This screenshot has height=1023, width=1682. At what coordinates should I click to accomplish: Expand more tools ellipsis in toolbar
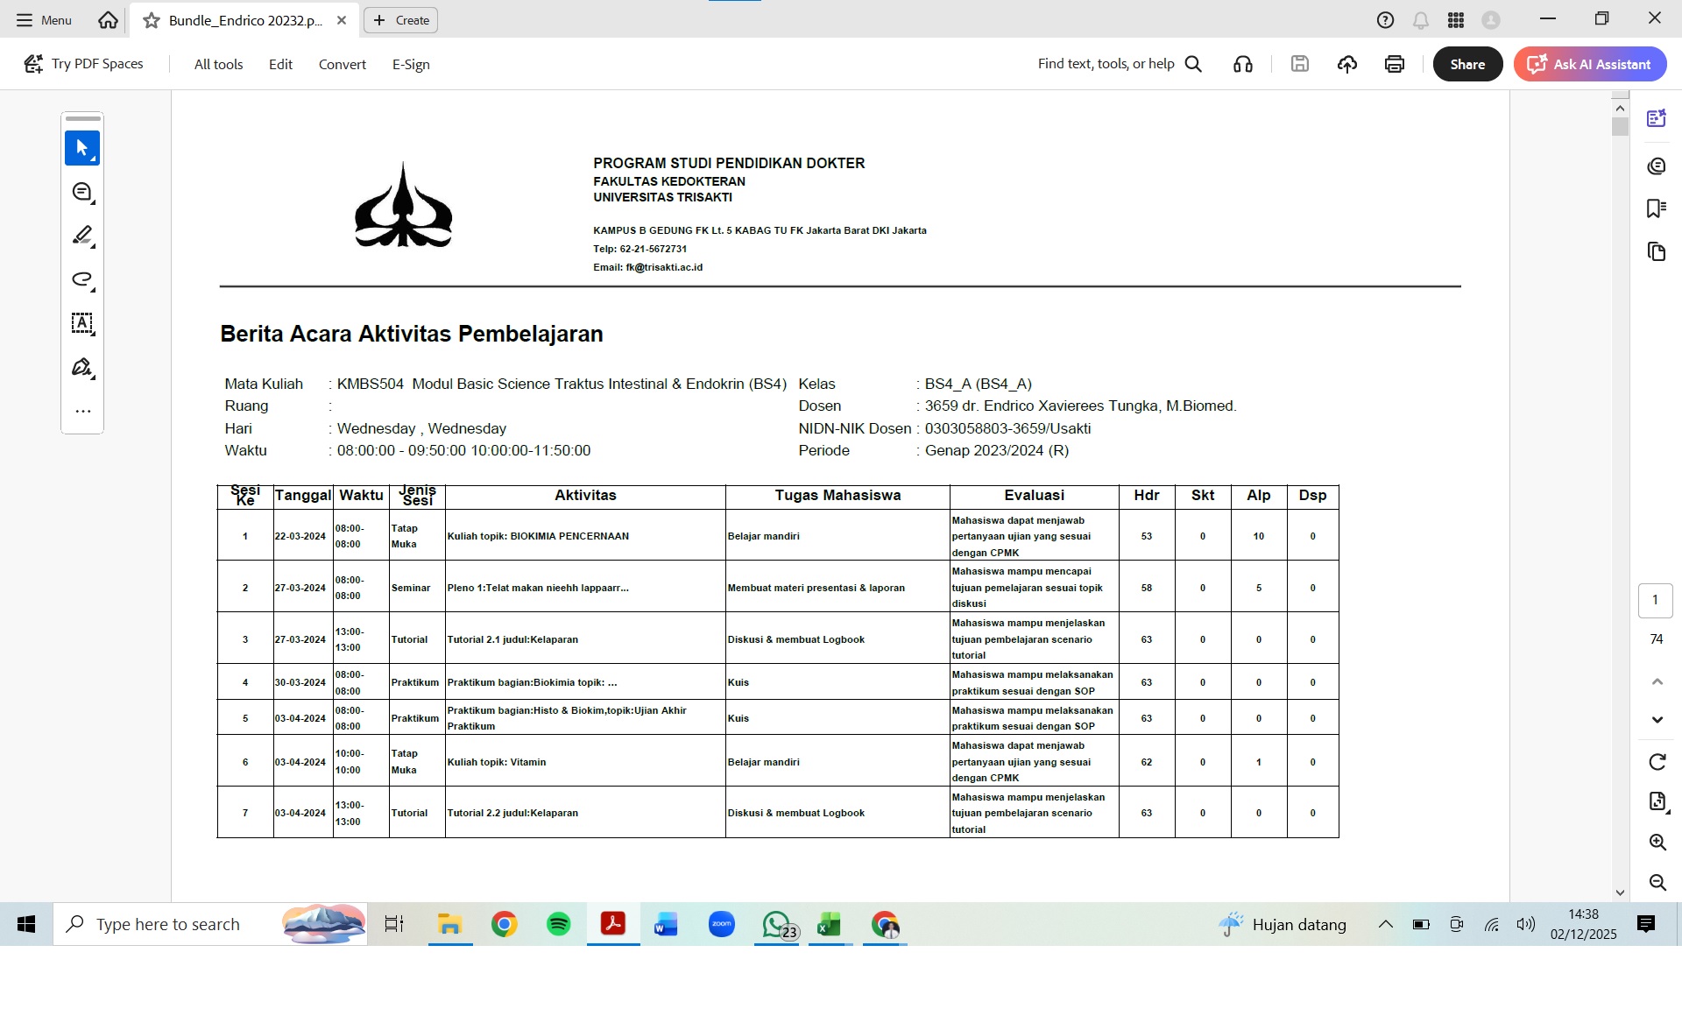(x=82, y=411)
